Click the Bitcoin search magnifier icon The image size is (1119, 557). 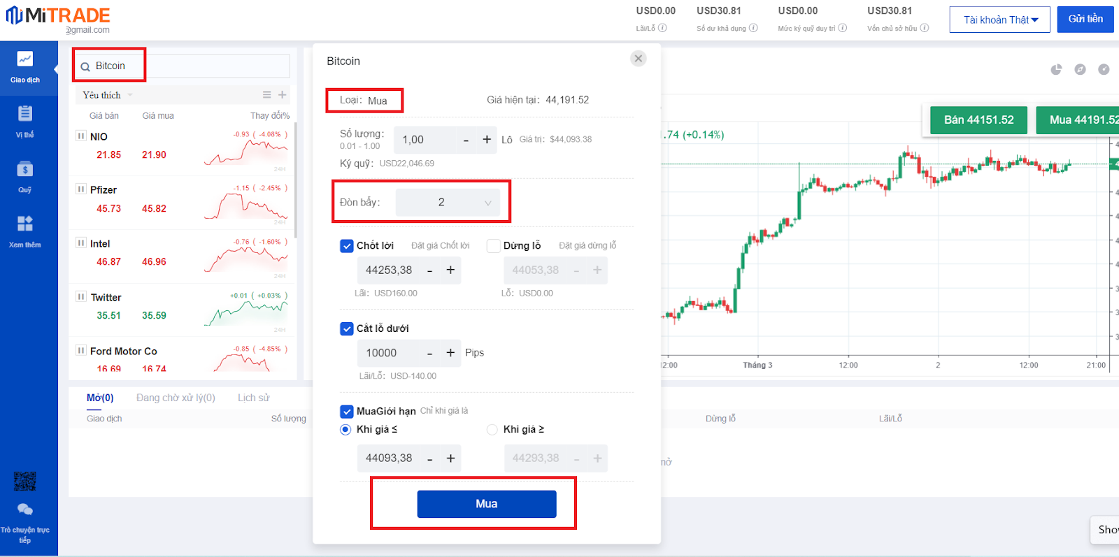click(x=85, y=66)
